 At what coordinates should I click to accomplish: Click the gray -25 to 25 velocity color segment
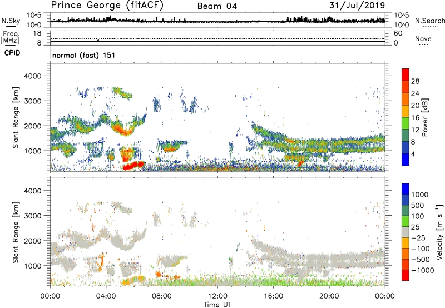pos(406,232)
